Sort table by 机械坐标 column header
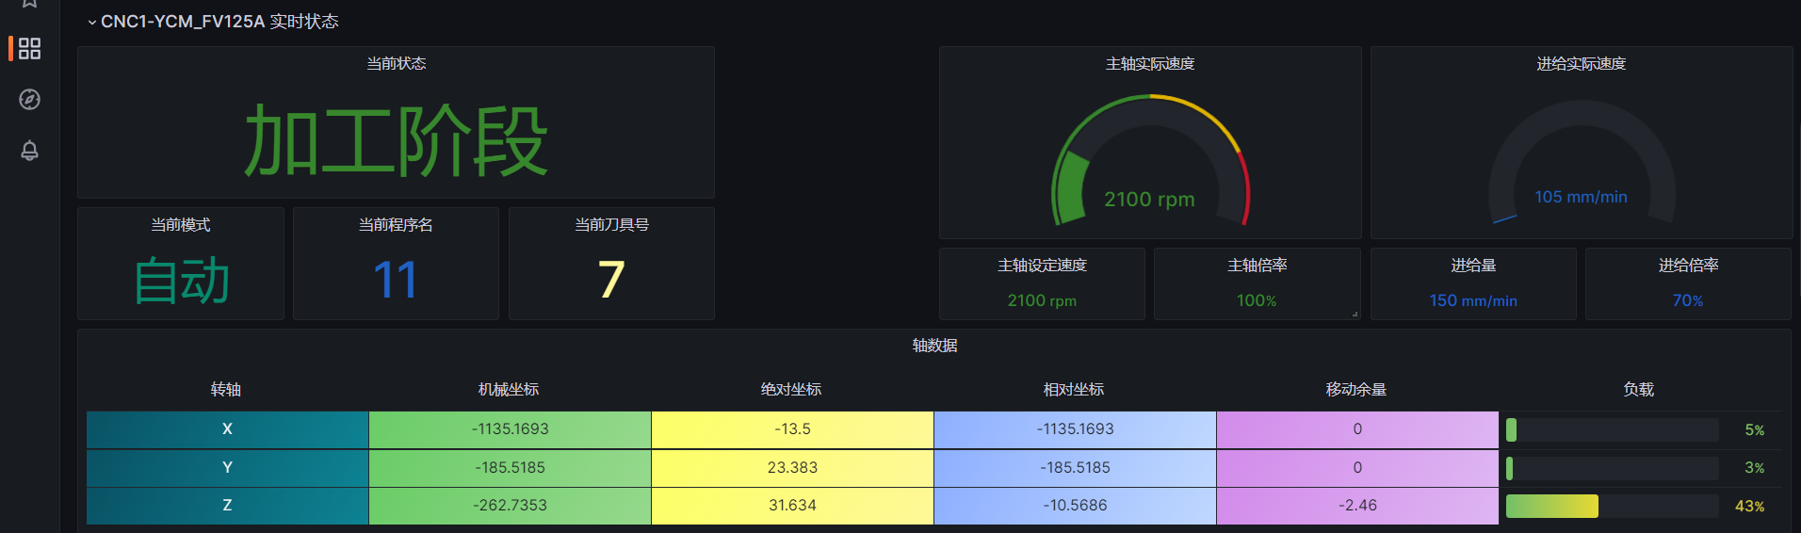This screenshot has width=1801, height=533. pyautogui.click(x=509, y=390)
